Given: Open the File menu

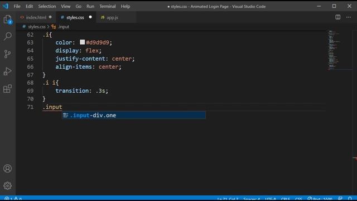Looking at the screenshot, I should click(x=17, y=6).
